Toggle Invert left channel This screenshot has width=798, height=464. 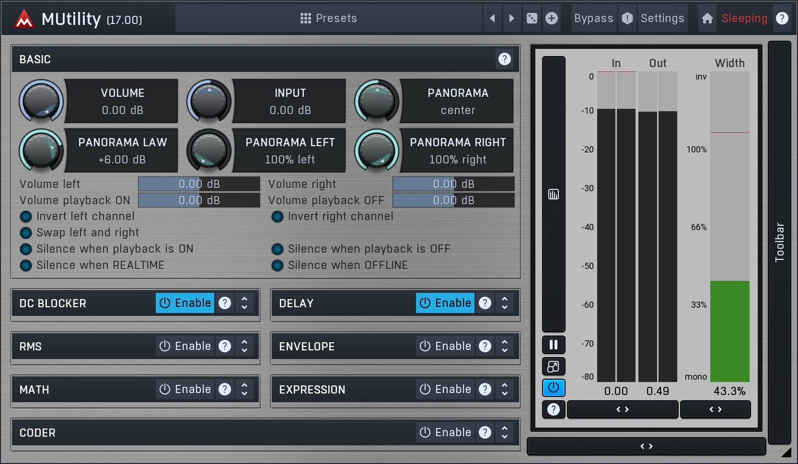coord(26,217)
